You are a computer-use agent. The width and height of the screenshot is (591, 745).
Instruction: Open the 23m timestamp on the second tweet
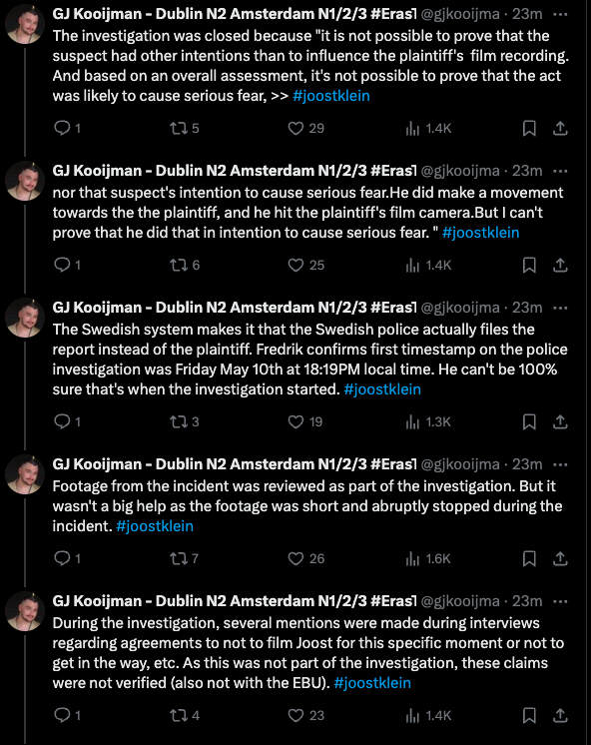point(527,171)
